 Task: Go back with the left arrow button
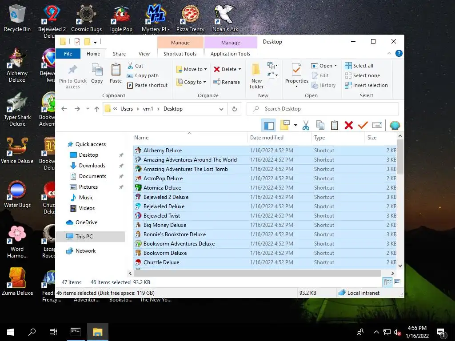pyautogui.click(x=64, y=109)
